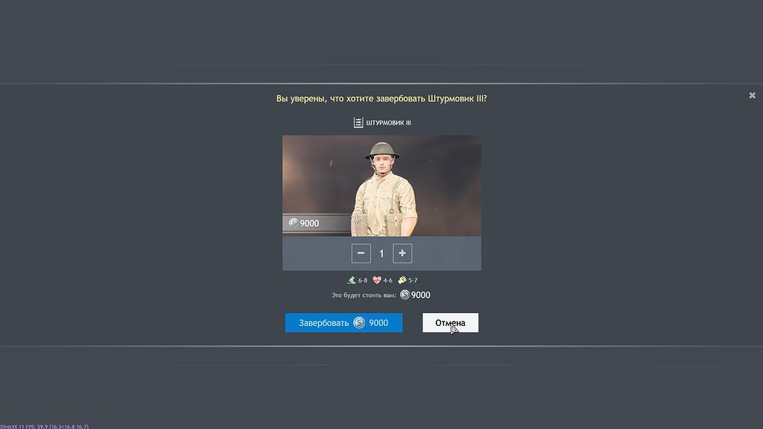Select the soldier portrait image

pos(381,186)
